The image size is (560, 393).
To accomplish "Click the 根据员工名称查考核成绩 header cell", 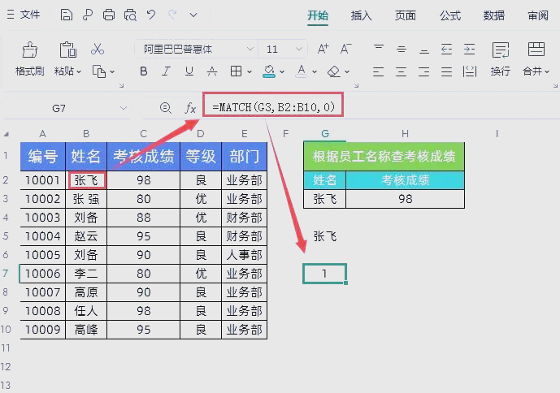I will pyautogui.click(x=384, y=157).
